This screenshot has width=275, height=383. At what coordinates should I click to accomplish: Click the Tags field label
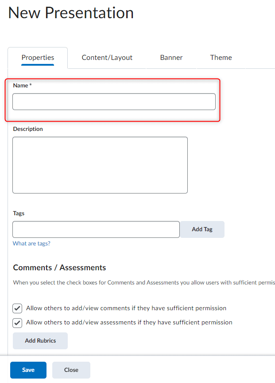[19, 213]
